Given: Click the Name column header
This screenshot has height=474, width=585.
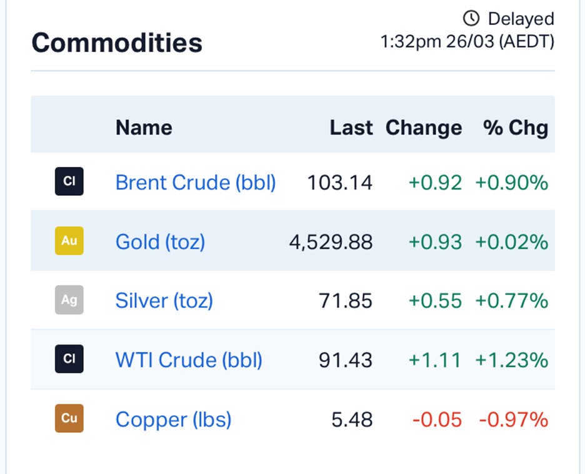Looking at the screenshot, I should 144,128.
